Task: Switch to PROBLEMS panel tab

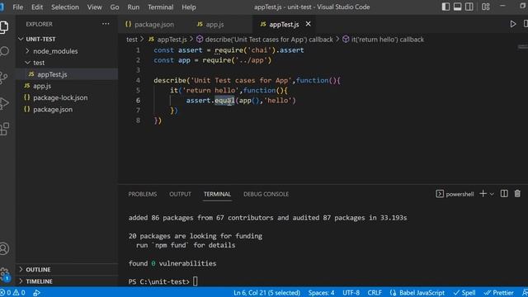Action: (x=143, y=194)
